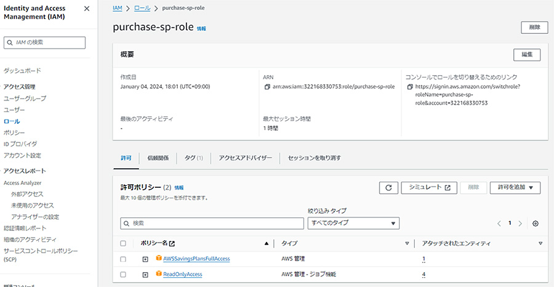Click the ロール breadcrumb link
This screenshot has width=554, height=287.
(x=142, y=8)
